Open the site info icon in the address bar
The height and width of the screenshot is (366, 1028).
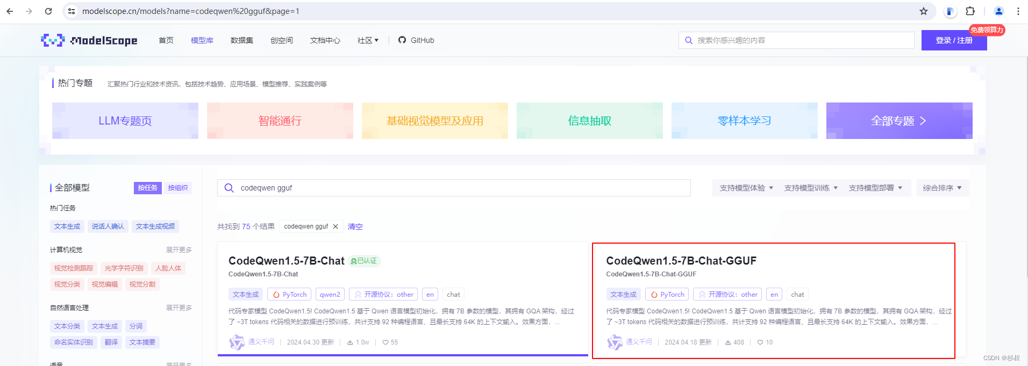coord(72,11)
